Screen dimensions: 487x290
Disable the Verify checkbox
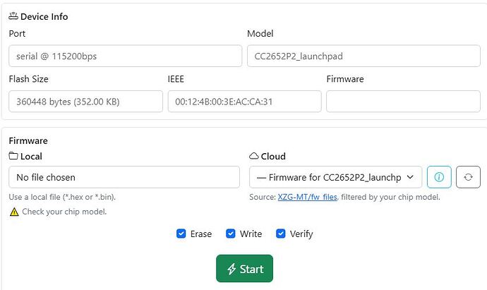point(280,234)
